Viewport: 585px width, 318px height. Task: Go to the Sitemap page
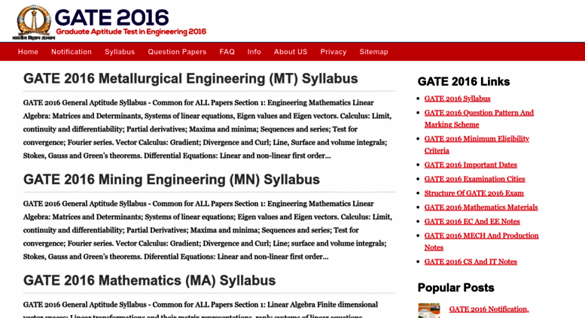tap(373, 52)
